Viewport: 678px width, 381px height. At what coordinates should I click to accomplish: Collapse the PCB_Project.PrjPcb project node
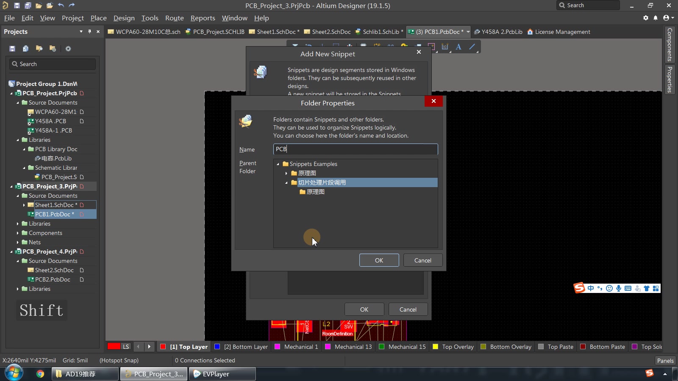click(11, 93)
